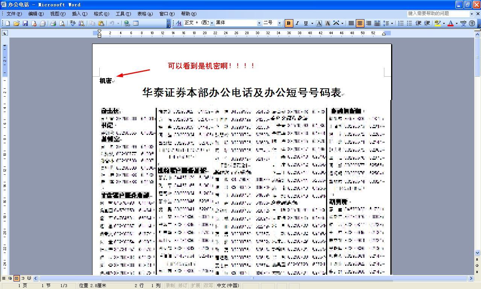
Task: Click the Research binoculars icon
Action: pyautogui.click(x=82, y=23)
